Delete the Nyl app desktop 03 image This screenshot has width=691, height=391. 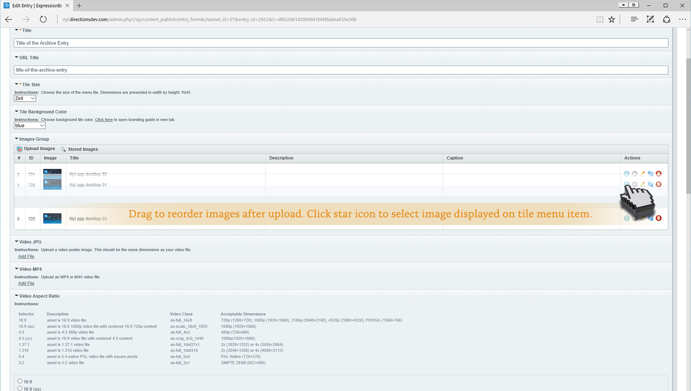[658, 218]
